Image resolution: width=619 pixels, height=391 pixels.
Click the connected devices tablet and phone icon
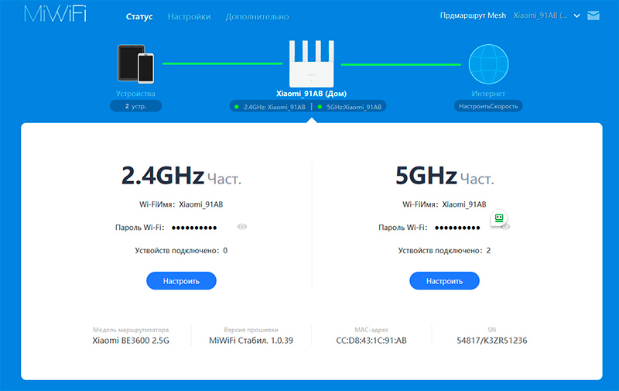[135, 63]
